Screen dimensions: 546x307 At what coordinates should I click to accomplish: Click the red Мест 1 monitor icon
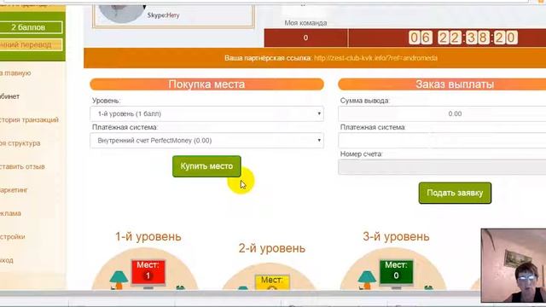coord(148,273)
